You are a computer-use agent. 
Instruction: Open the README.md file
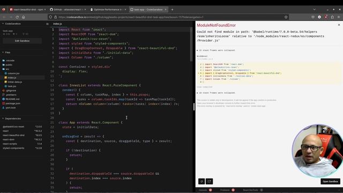(x=12, y=99)
